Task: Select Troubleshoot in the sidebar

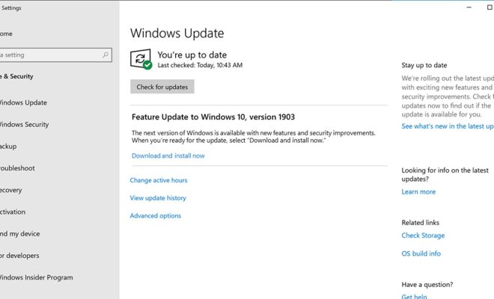Action: (x=17, y=168)
